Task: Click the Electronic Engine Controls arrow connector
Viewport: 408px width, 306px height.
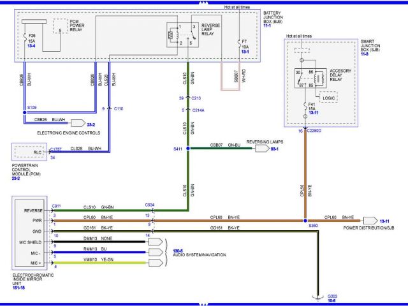Action: point(78,123)
